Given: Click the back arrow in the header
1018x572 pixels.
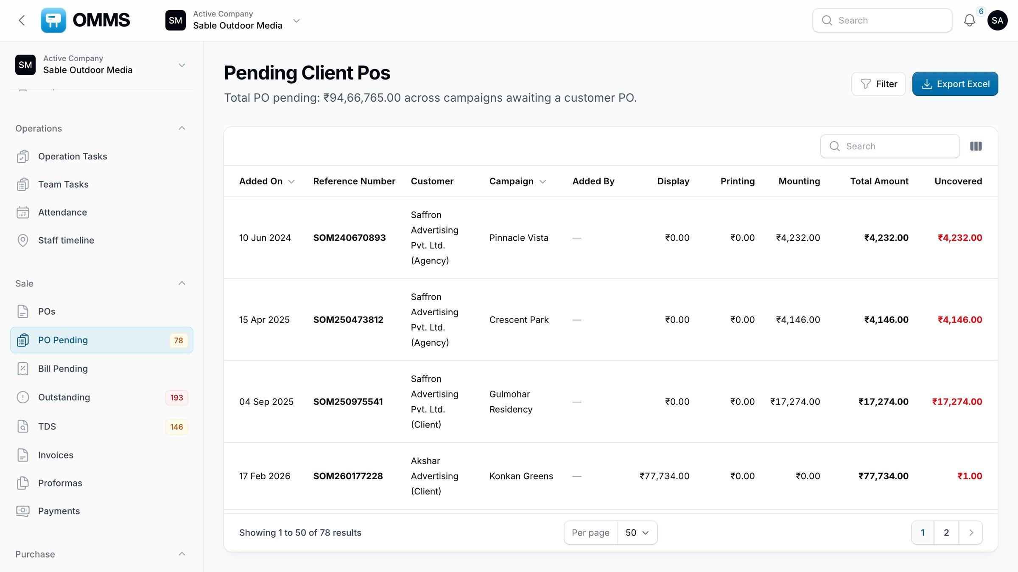Looking at the screenshot, I should (22, 20).
